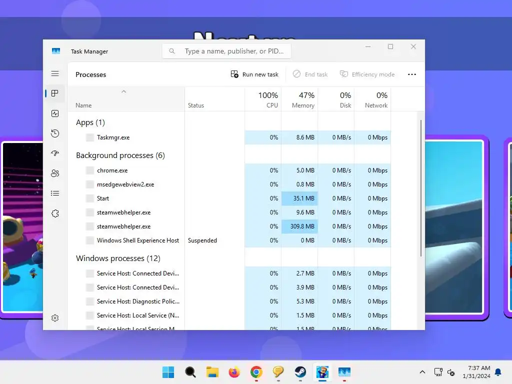
Task: Select the Taskmgr.exe row
Action: pyautogui.click(x=229, y=137)
